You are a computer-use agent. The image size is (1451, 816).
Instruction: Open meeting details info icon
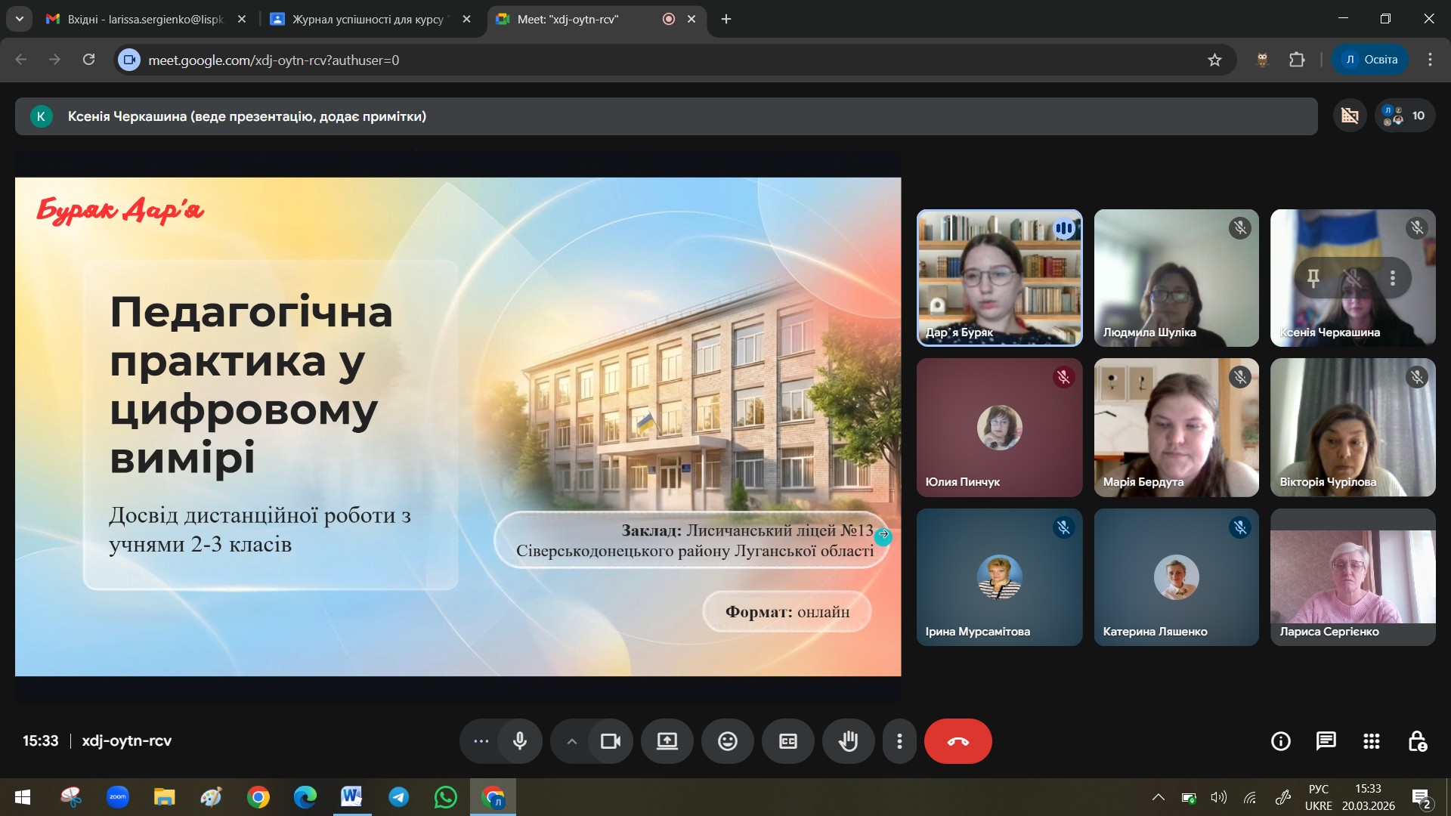(x=1280, y=741)
